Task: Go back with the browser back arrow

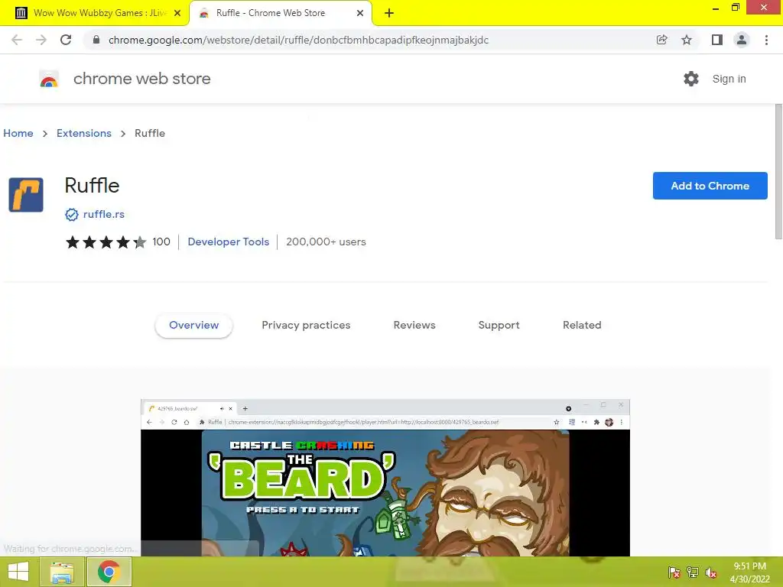Action: tap(17, 40)
